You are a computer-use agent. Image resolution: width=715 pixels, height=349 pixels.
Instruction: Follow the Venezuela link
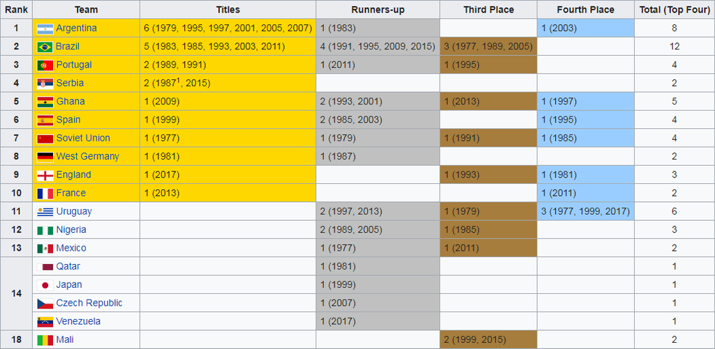pyautogui.click(x=78, y=321)
